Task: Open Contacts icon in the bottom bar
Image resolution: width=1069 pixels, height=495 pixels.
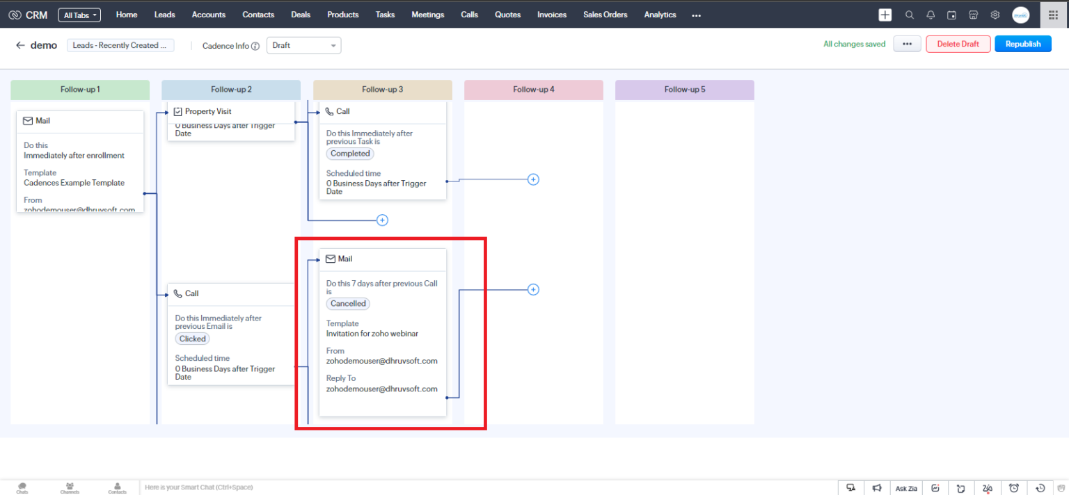Action: click(117, 487)
